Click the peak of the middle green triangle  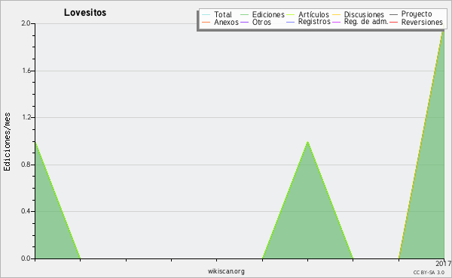point(307,142)
